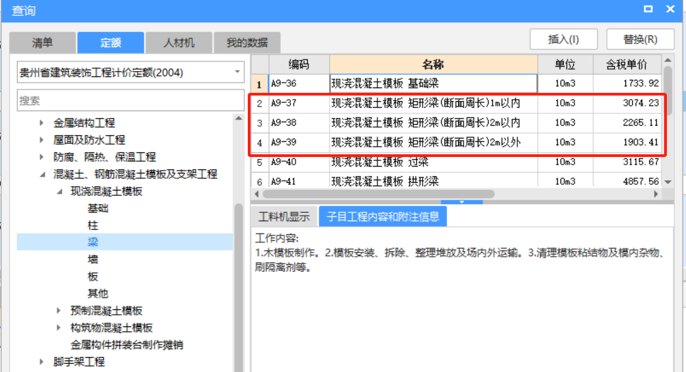Open the 人材机 tab
The height and width of the screenshot is (372, 686).
(x=179, y=42)
